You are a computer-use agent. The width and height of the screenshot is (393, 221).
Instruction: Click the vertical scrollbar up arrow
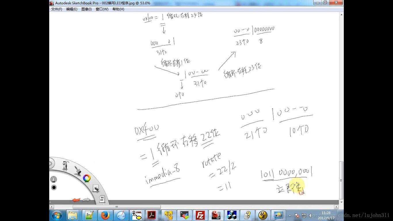pos(342,14)
